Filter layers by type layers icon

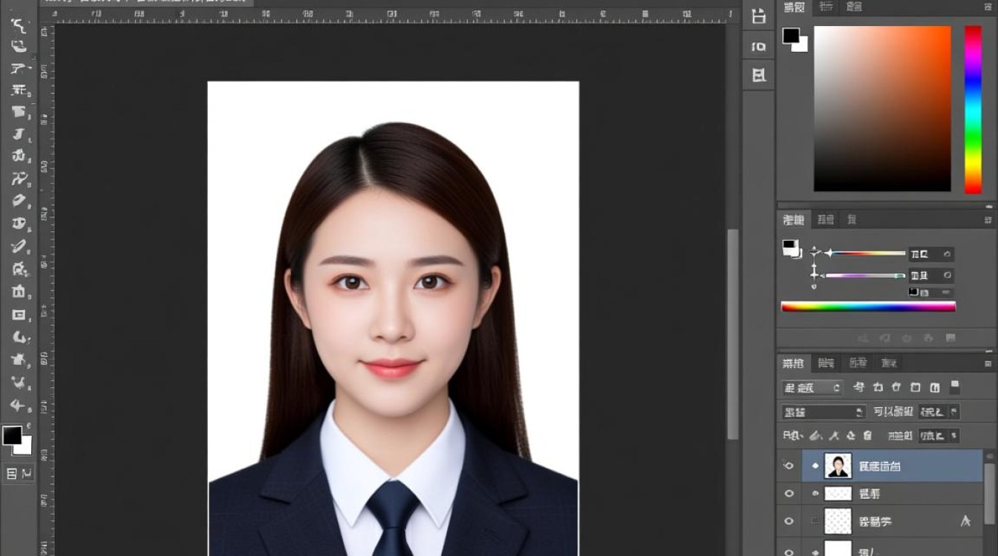896,387
